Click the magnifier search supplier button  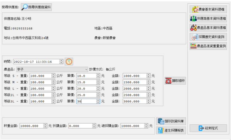36,7
